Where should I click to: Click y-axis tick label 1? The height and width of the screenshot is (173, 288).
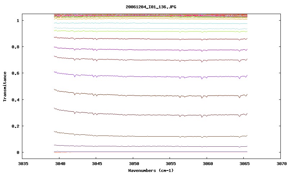pos(18,21)
